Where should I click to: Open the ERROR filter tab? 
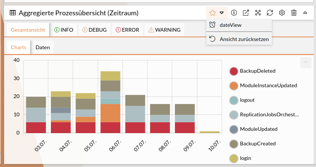pyautogui.click(x=127, y=30)
